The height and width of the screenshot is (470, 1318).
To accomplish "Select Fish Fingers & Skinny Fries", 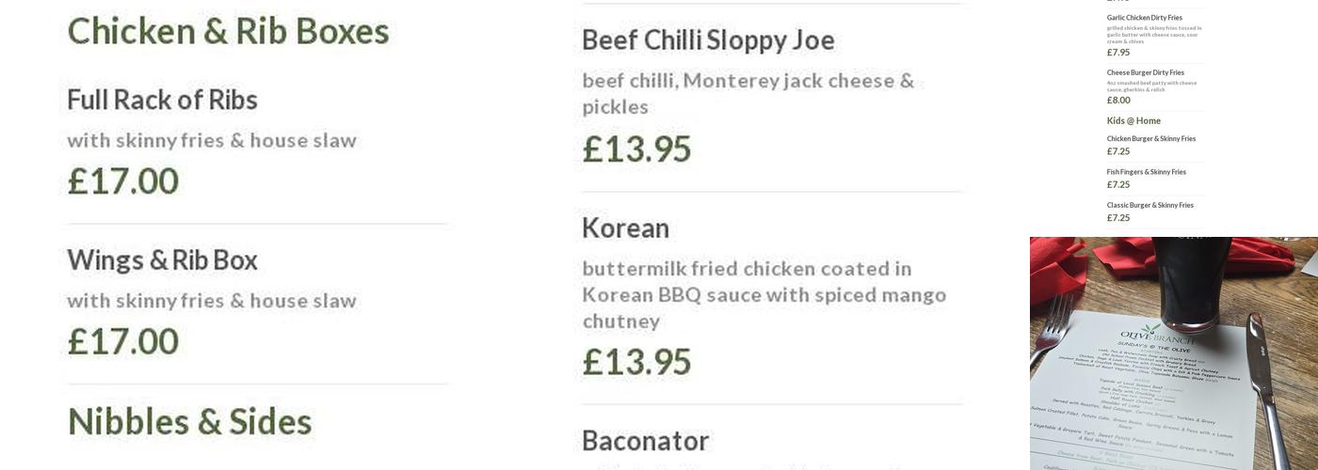I will (x=1146, y=172).
